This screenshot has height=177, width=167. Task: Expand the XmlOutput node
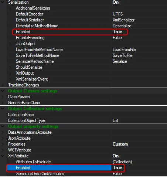(10, 73)
